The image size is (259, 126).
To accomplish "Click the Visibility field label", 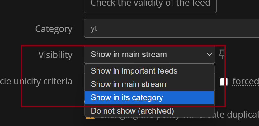I will click(55, 55).
